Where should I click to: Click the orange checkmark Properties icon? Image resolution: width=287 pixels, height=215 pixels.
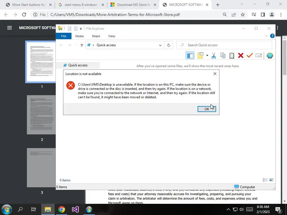250,55
